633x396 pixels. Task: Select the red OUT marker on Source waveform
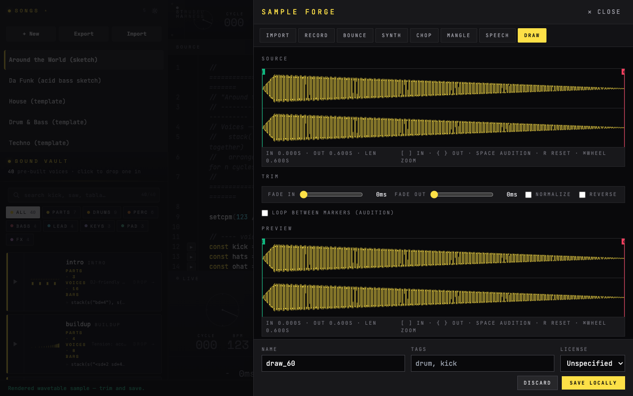(623, 72)
